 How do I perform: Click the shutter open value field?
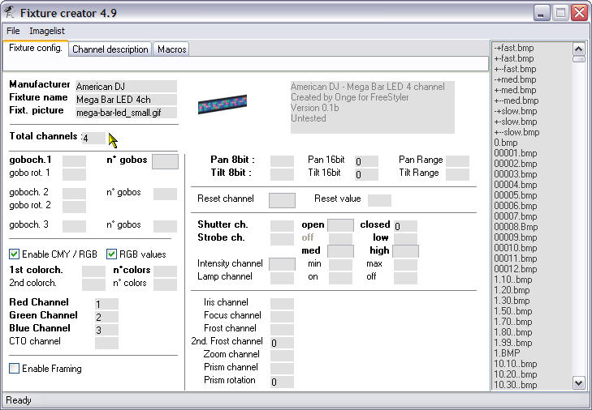click(340, 225)
